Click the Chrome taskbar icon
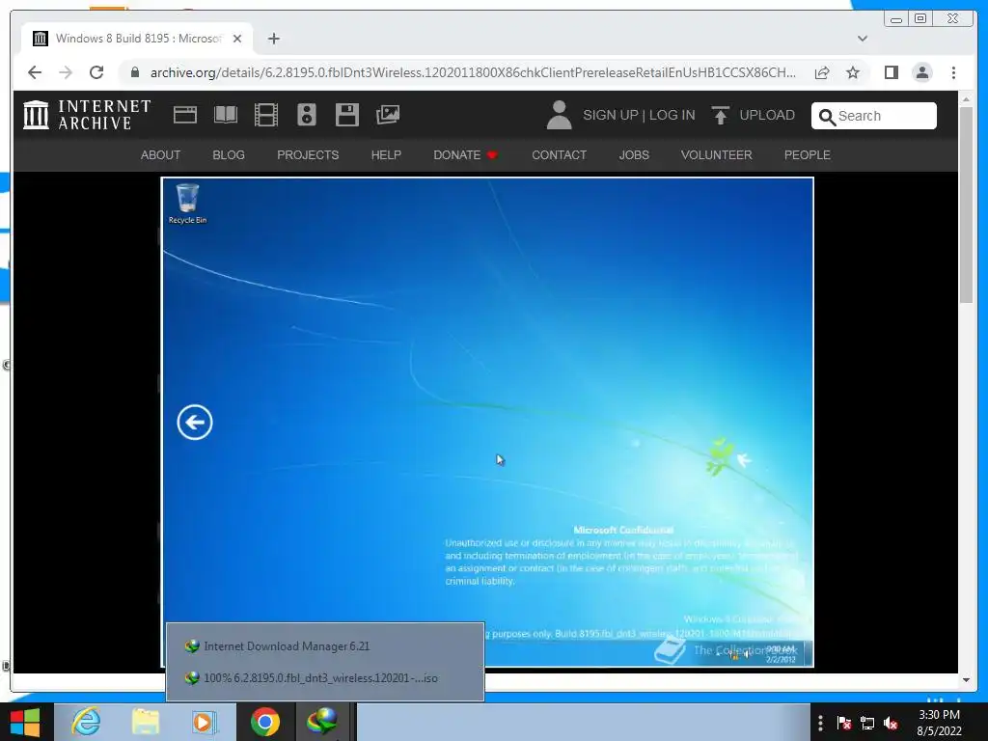 264,722
